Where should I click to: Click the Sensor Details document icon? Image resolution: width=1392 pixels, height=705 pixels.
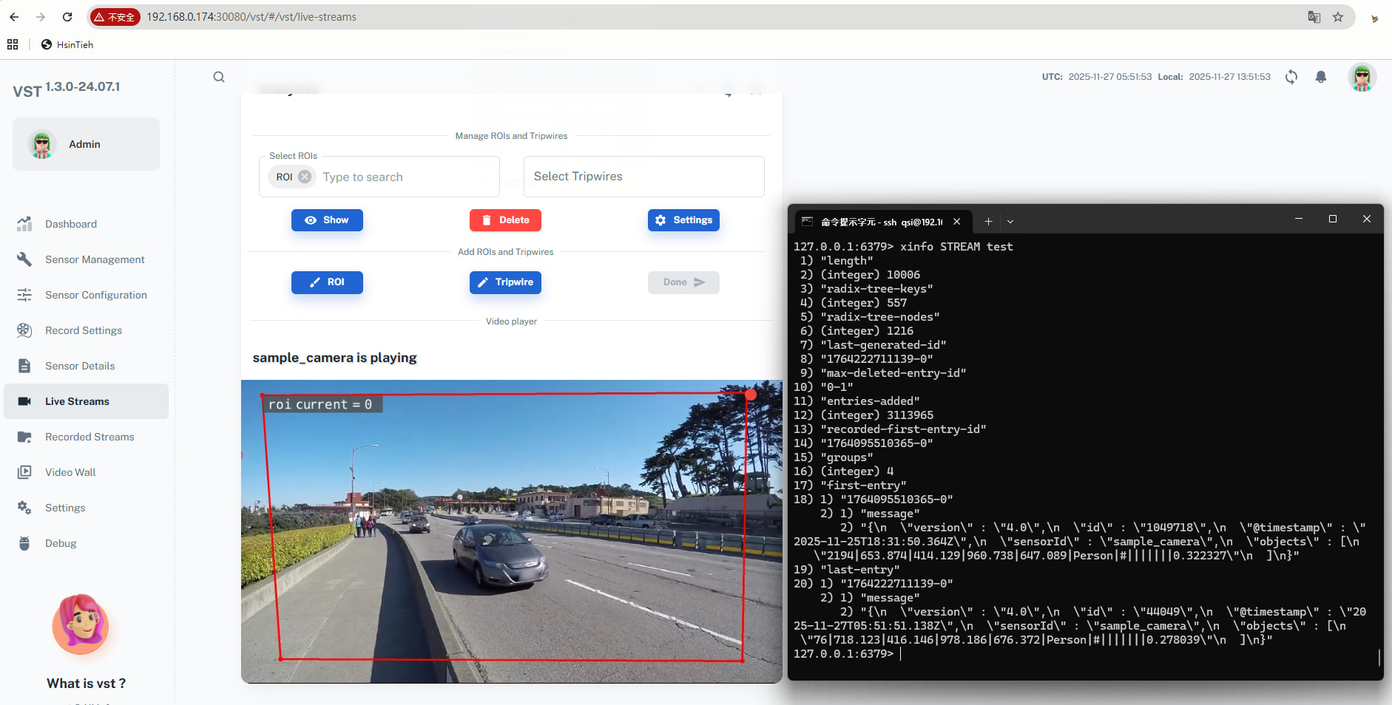[24, 366]
